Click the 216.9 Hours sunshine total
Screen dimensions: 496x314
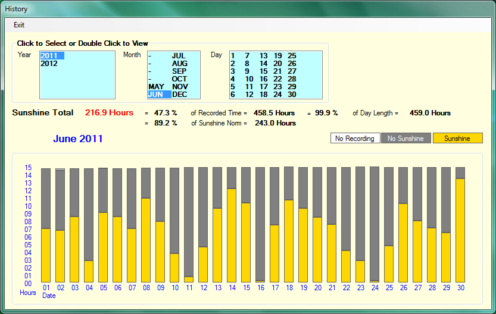tap(109, 113)
